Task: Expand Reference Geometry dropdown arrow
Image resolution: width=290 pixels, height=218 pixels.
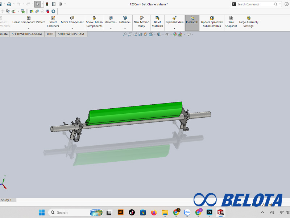Action: pyautogui.click(x=125, y=29)
